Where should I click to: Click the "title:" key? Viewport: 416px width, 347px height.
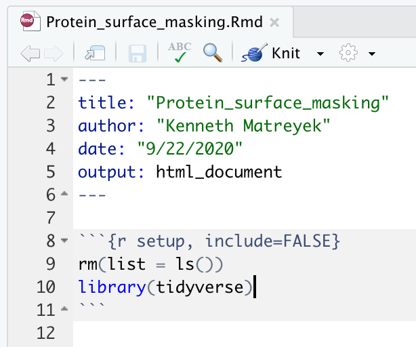pyautogui.click(x=106, y=102)
